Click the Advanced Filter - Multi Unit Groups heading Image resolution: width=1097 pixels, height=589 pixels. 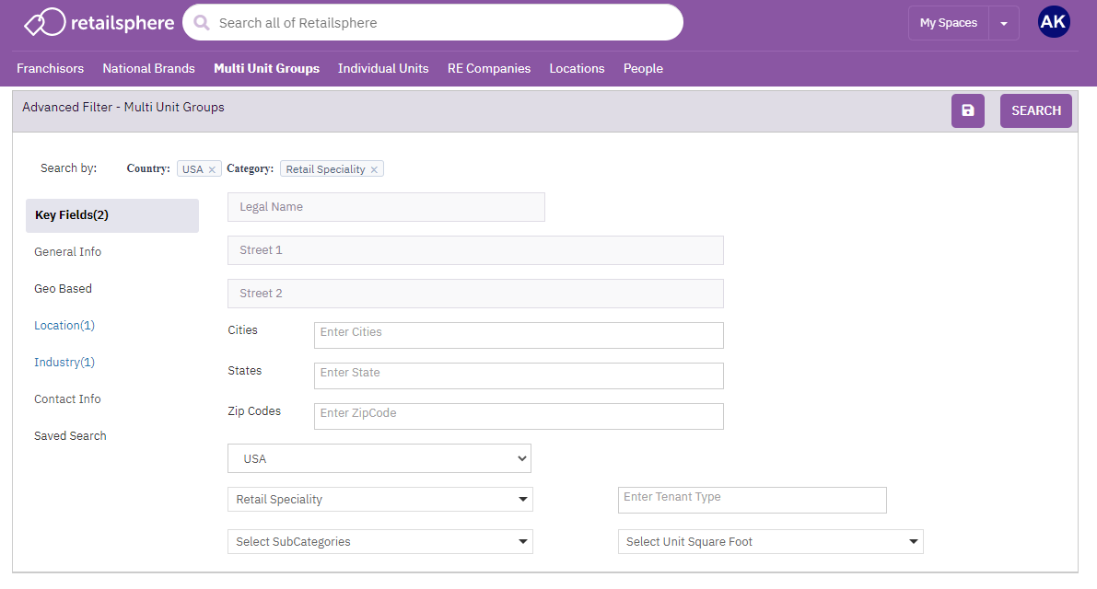pos(123,107)
